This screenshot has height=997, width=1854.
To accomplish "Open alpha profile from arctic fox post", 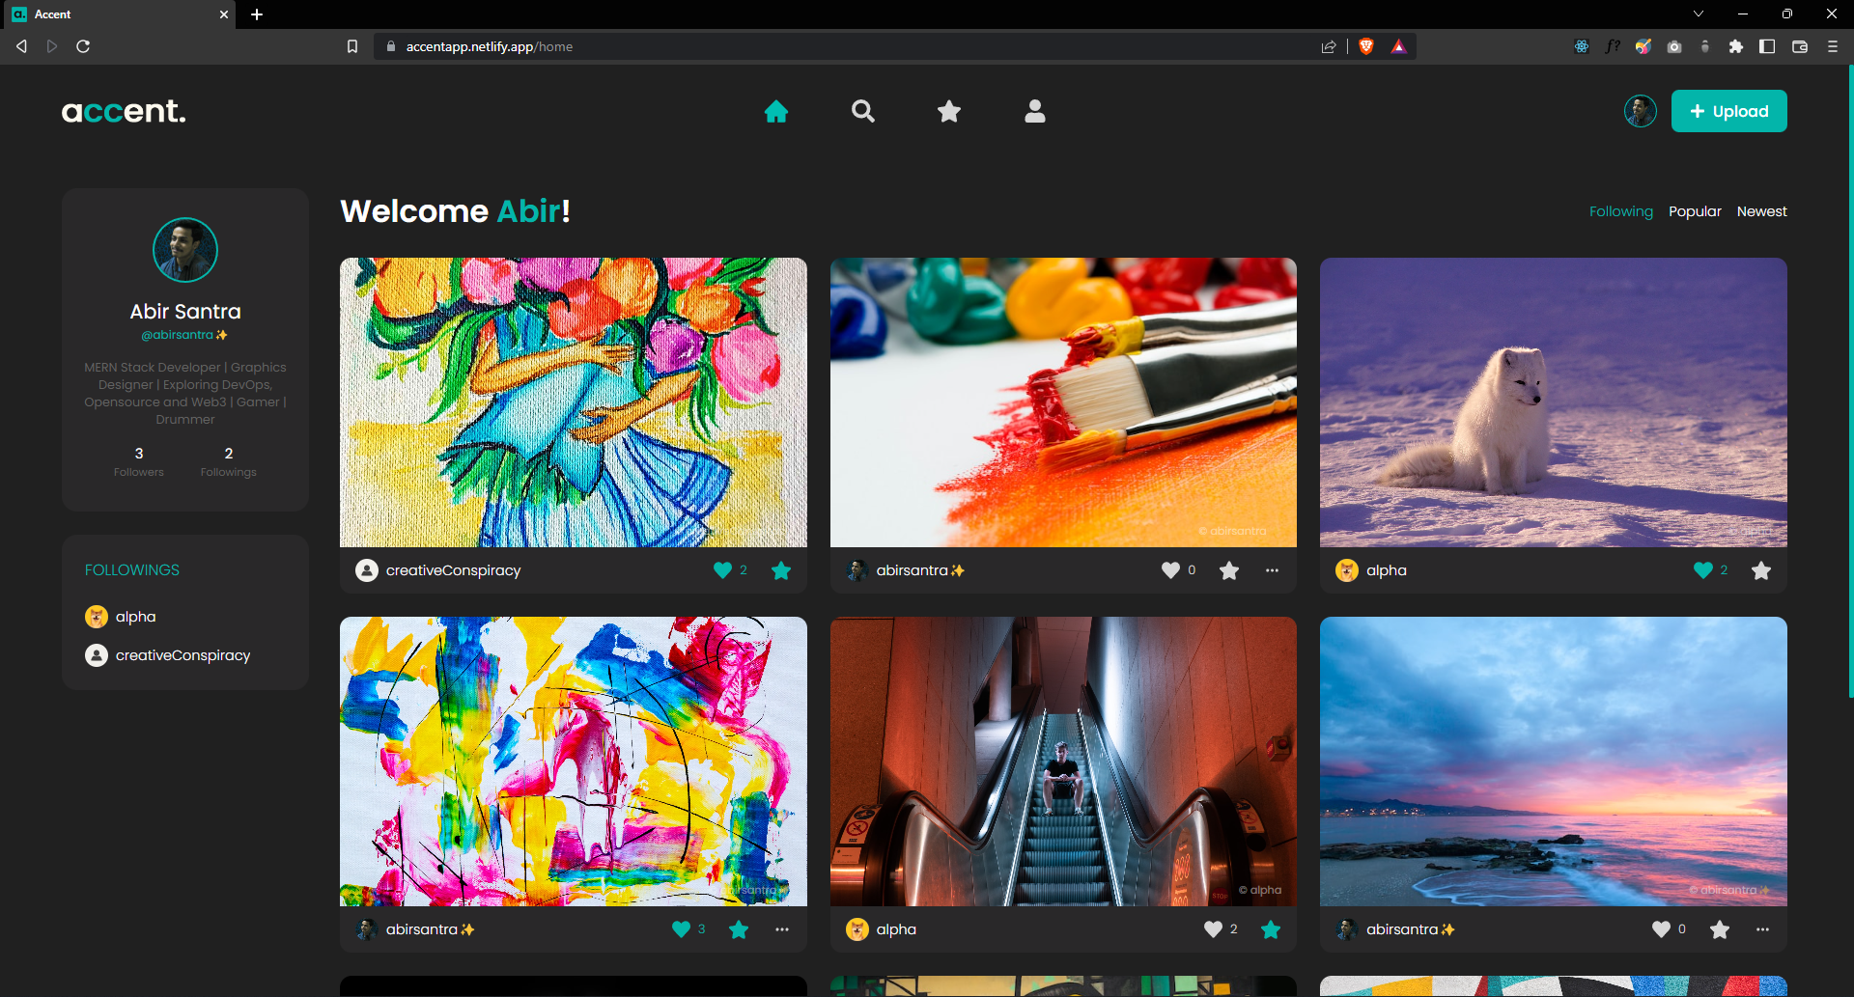I will 1387,570.
